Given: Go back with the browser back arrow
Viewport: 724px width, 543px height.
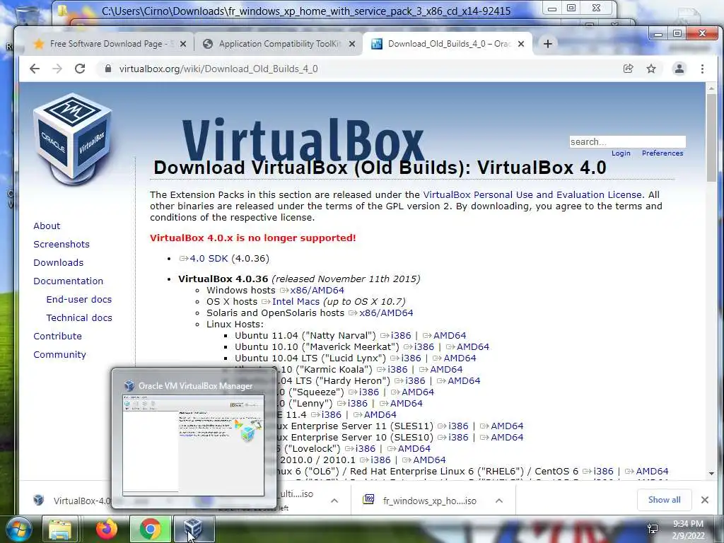Looking at the screenshot, I should pos(35,69).
